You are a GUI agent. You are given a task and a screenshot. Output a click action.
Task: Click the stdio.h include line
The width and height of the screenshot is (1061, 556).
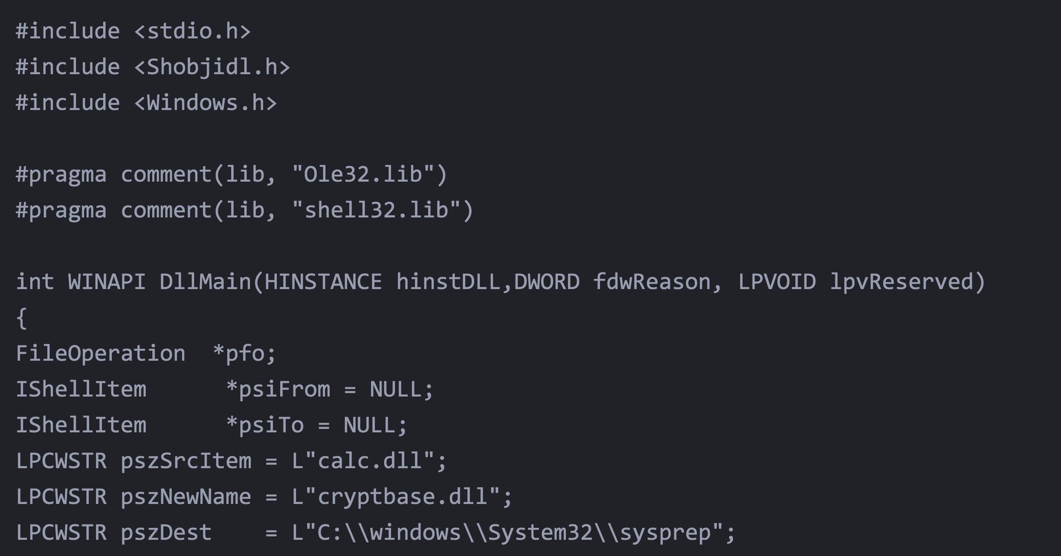133,31
